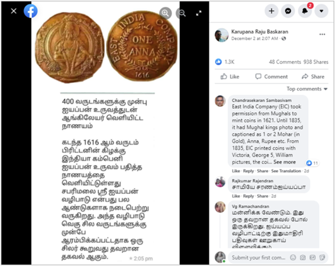Image resolution: width=335 pixels, height=266 pixels.
Task: Share the post
Action: pos(313,77)
